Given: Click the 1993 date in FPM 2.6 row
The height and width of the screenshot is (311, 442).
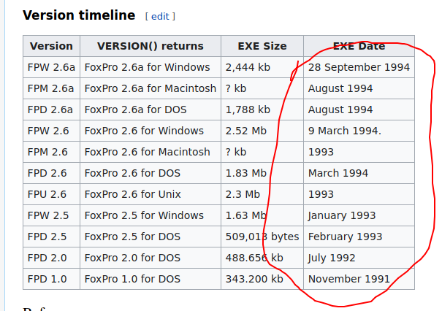Looking at the screenshot, I should coord(359,152).
